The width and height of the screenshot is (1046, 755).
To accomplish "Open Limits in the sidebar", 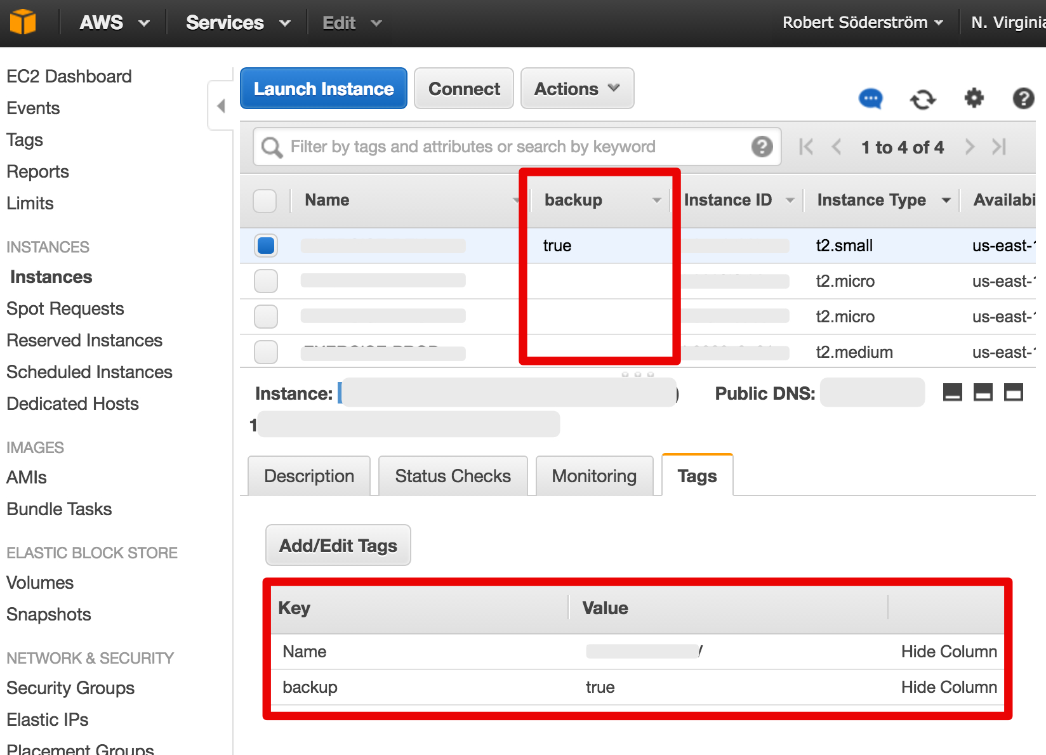I will pyautogui.click(x=30, y=203).
